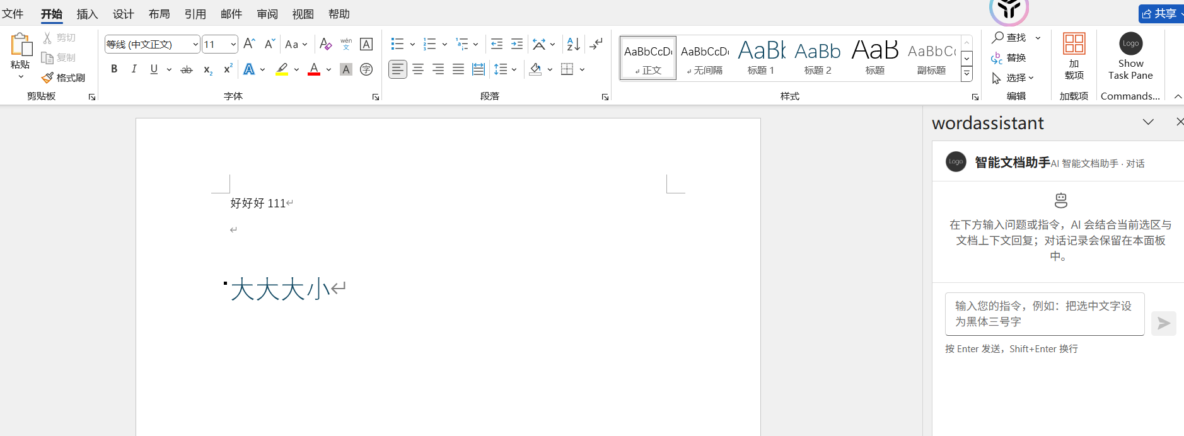This screenshot has width=1184, height=436.
Task: Send the assistant message arrow
Action: pyautogui.click(x=1164, y=323)
